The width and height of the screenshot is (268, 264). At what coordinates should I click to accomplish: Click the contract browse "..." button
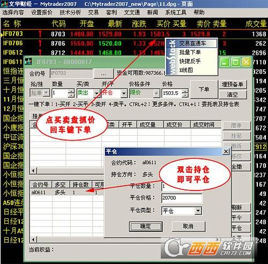click(x=103, y=74)
